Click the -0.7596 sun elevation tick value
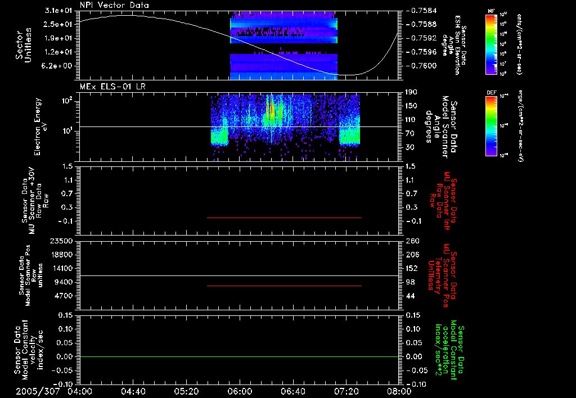Screen dimensions: 576x398 point(422,52)
